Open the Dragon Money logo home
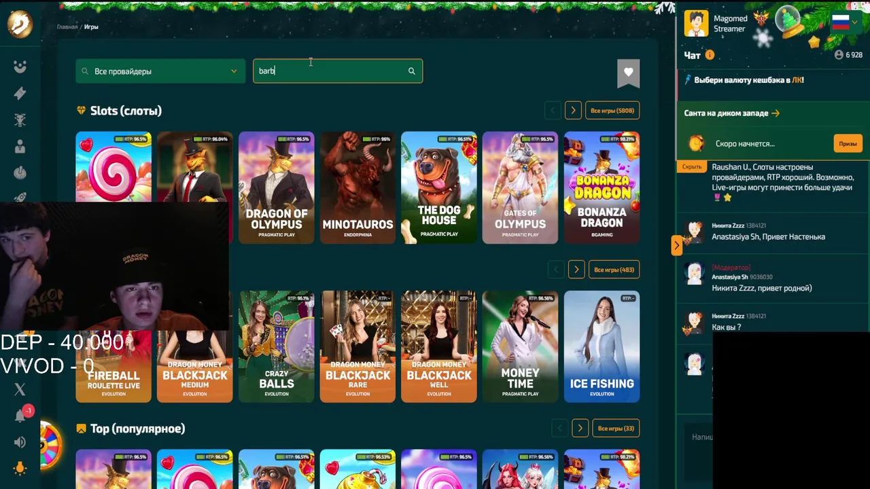Viewport: 870px width, 489px height. 20,25
